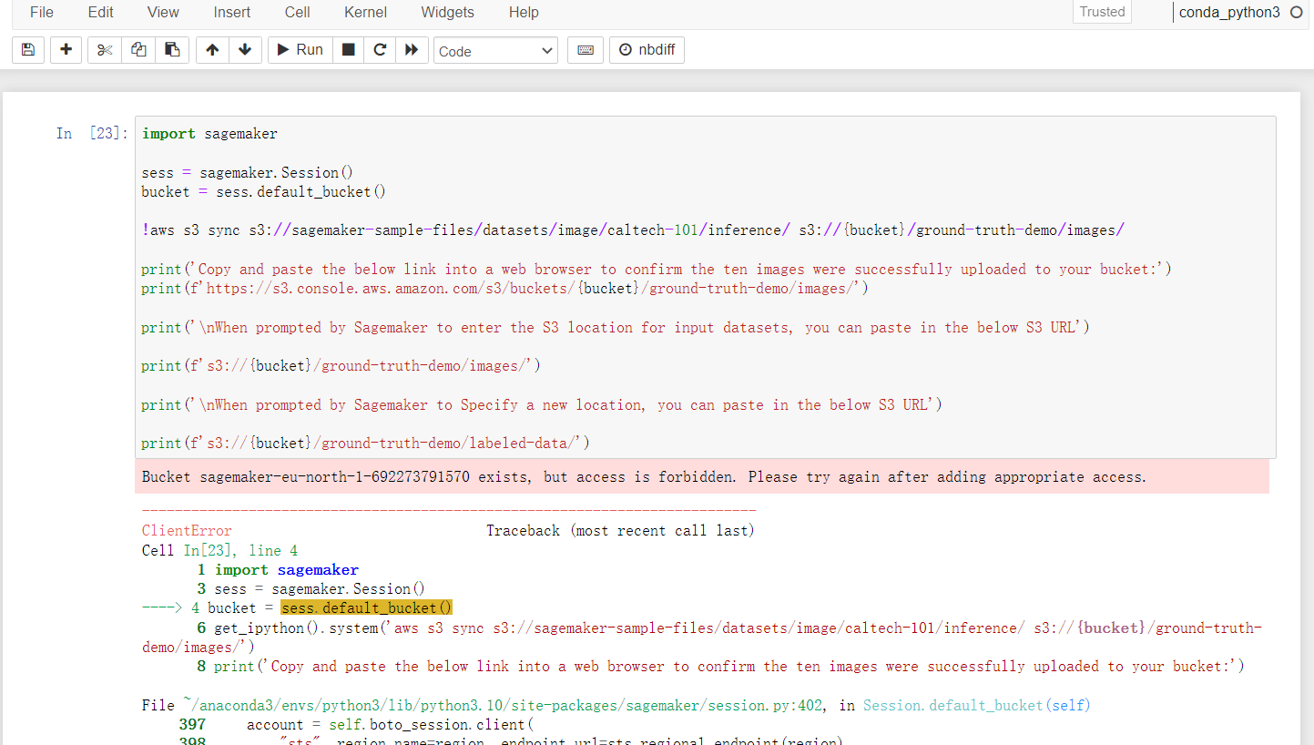Screen dimensions: 1314x745
Task: Click the session.py:402 file path line
Action: point(616,705)
